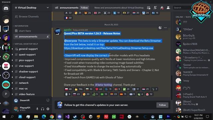Toggle red heart reaction with 63
This screenshot has height=120, width=213.
pyautogui.click(x=99, y=89)
